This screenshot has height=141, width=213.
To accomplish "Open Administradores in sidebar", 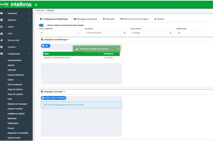I will [14, 60].
